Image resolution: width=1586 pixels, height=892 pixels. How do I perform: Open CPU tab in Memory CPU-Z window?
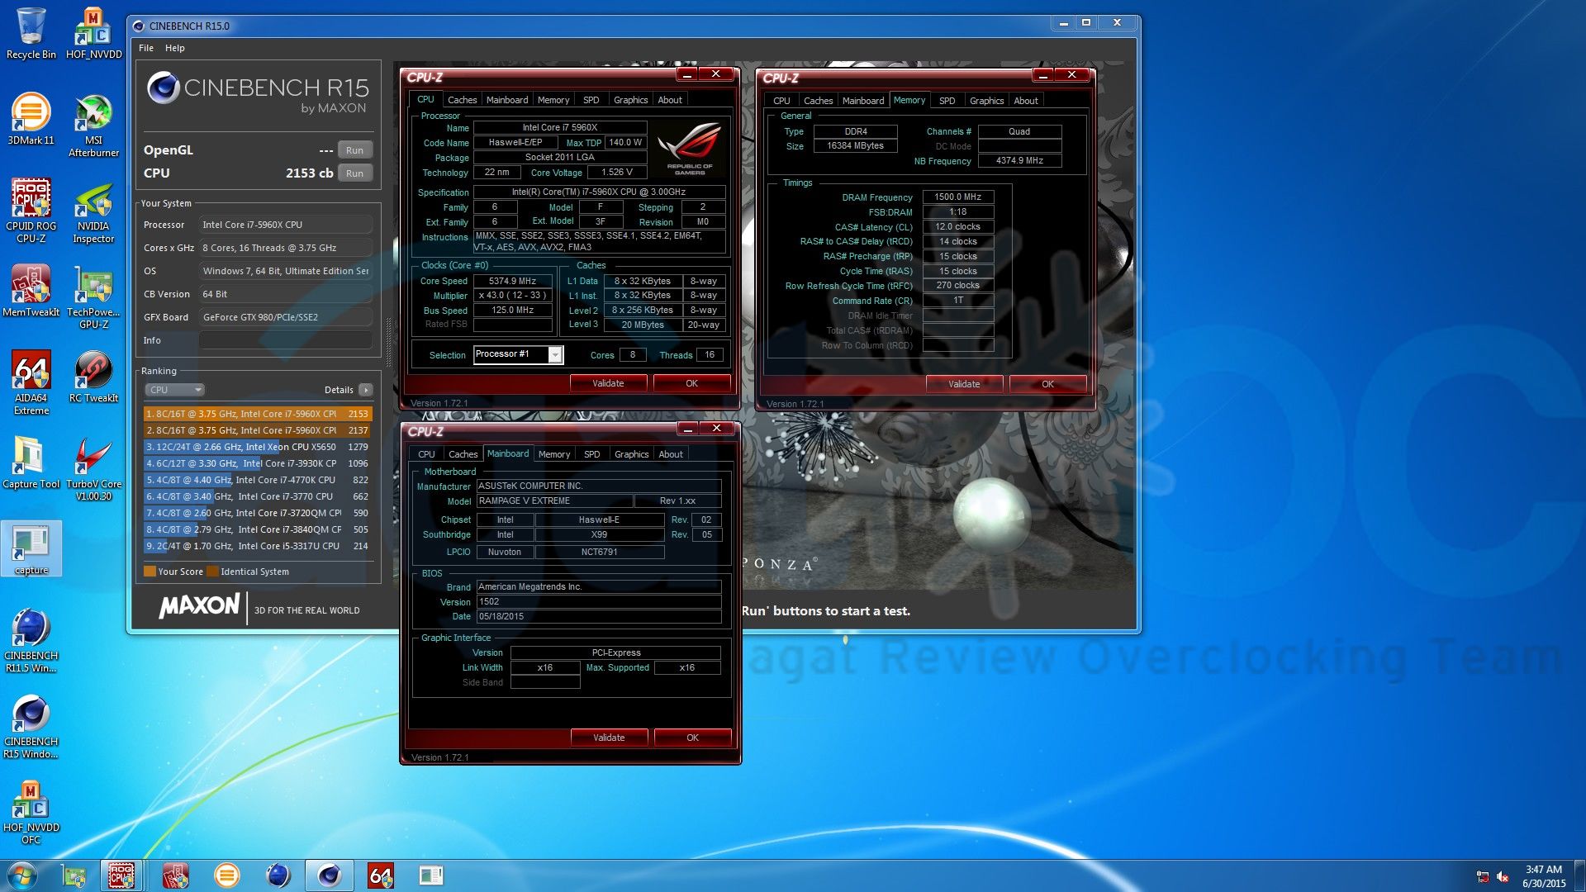781,101
